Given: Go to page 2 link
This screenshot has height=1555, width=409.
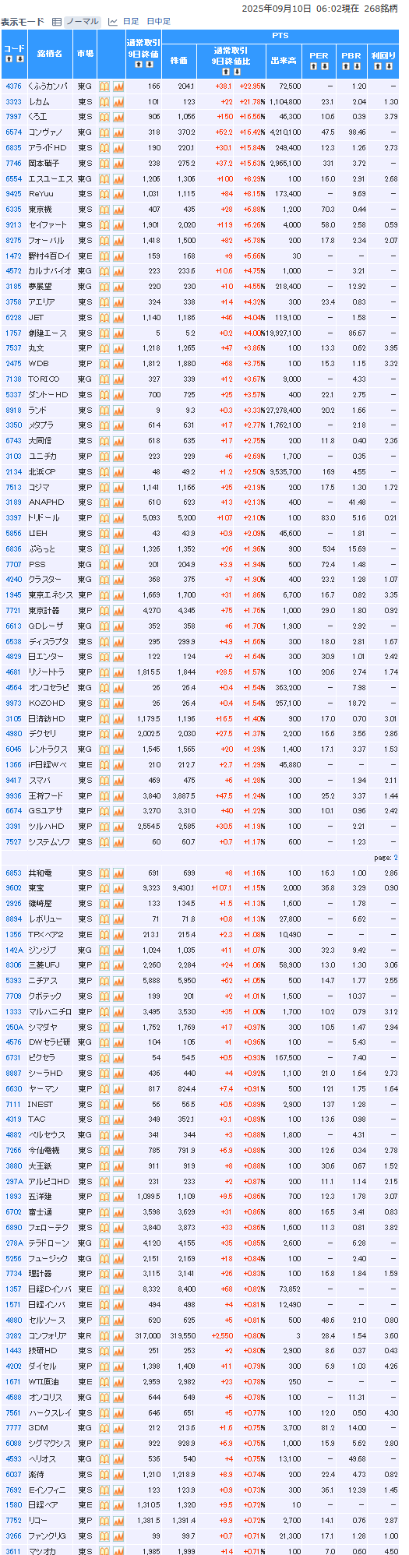Looking at the screenshot, I should [395, 858].
